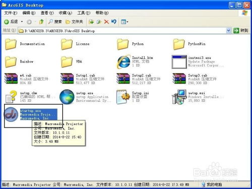Click the 我的电脑 status bar entry
Image resolution: width=252 pixels, height=189 pixels.
click(212, 184)
